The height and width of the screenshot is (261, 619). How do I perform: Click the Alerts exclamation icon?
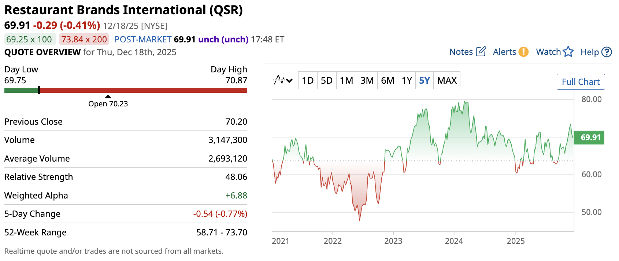click(x=523, y=52)
